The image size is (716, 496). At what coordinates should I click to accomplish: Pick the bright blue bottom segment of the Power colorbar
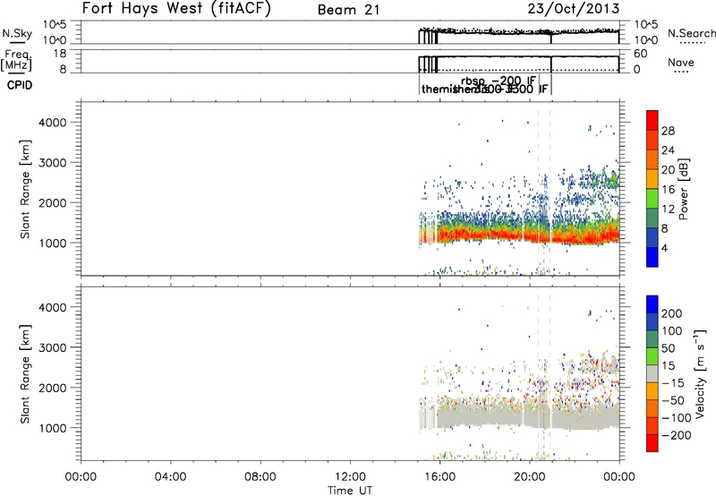coord(652,257)
